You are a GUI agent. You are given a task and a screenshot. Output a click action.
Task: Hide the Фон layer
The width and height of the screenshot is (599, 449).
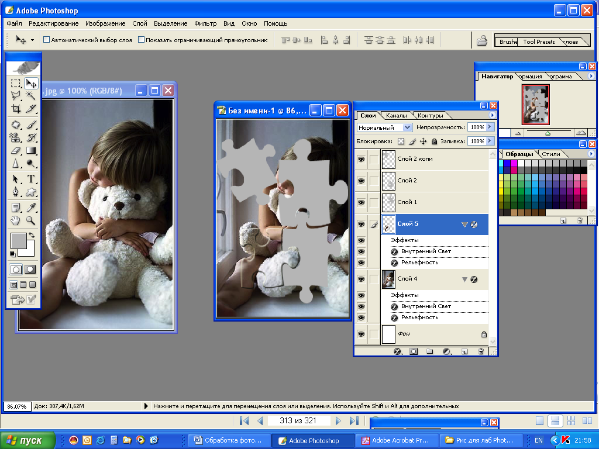pyautogui.click(x=361, y=334)
